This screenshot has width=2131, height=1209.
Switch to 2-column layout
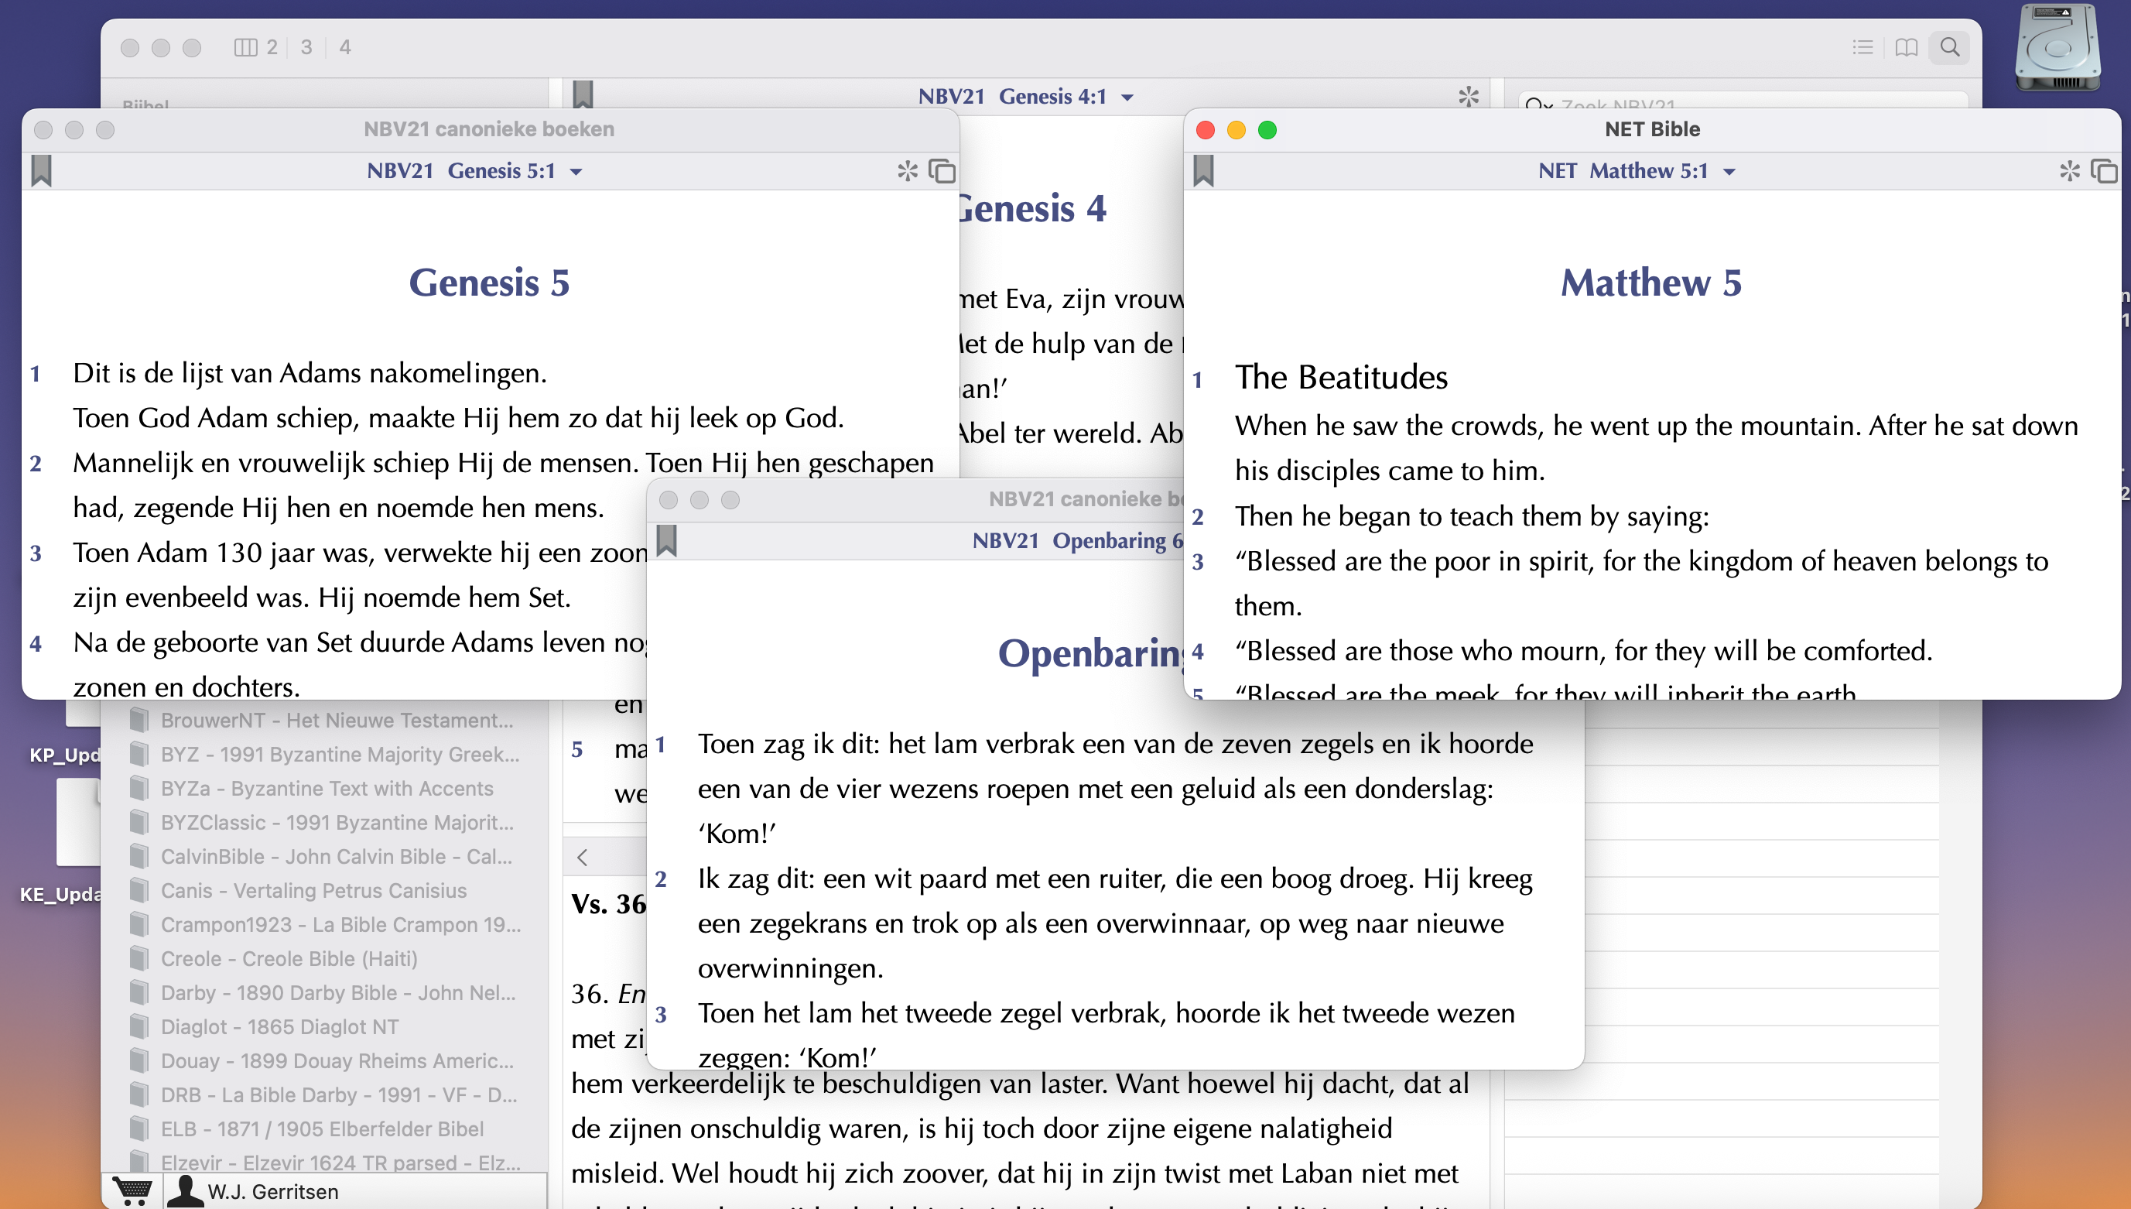[x=257, y=47]
